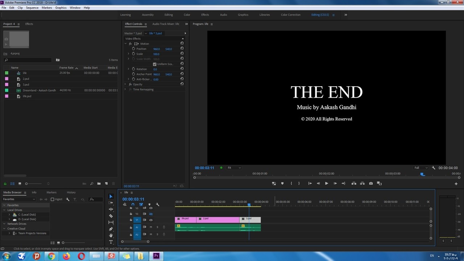Screen dimensions: 464x261
Task: Open New Bin folder icon in Project panel
Action: [x=99, y=184]
